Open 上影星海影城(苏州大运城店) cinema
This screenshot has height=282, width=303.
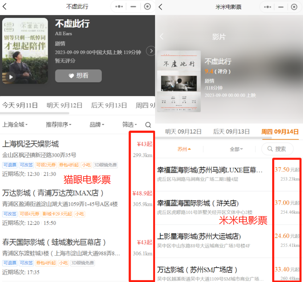199,236
